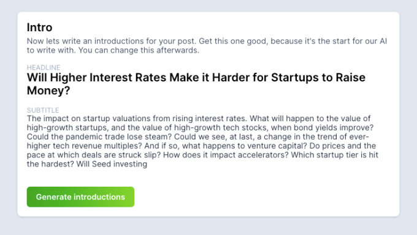The width and height of the screenshot is (417, 235).
Task: Click the Generate introductions button
Action: pos(80,197)
